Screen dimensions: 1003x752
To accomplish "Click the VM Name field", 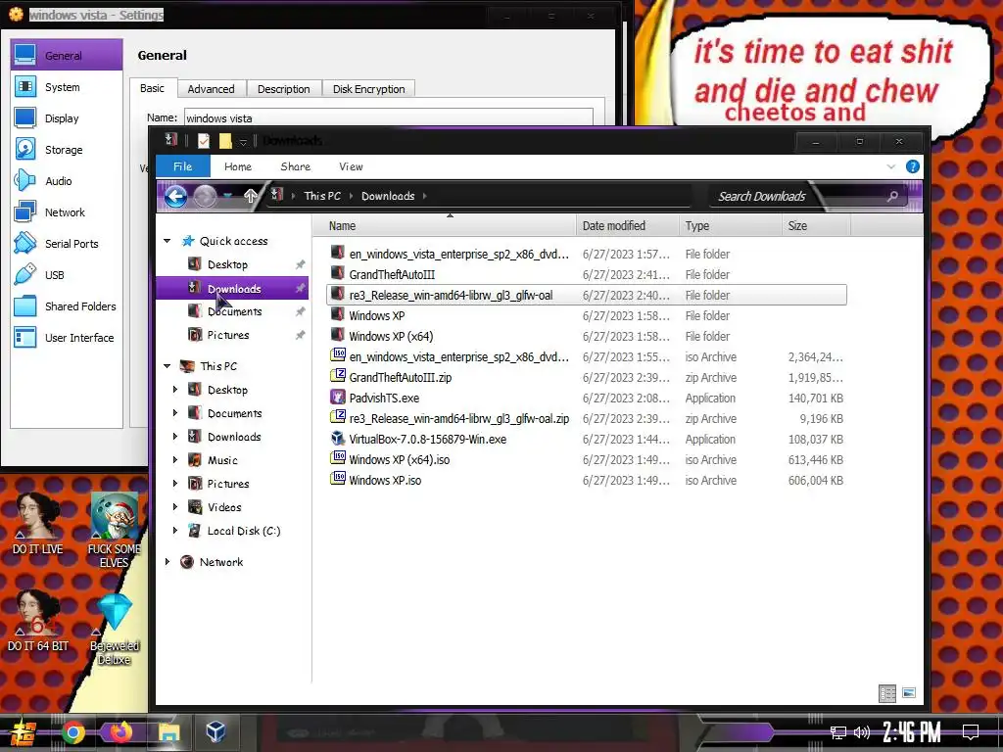I will click(388, 117).
